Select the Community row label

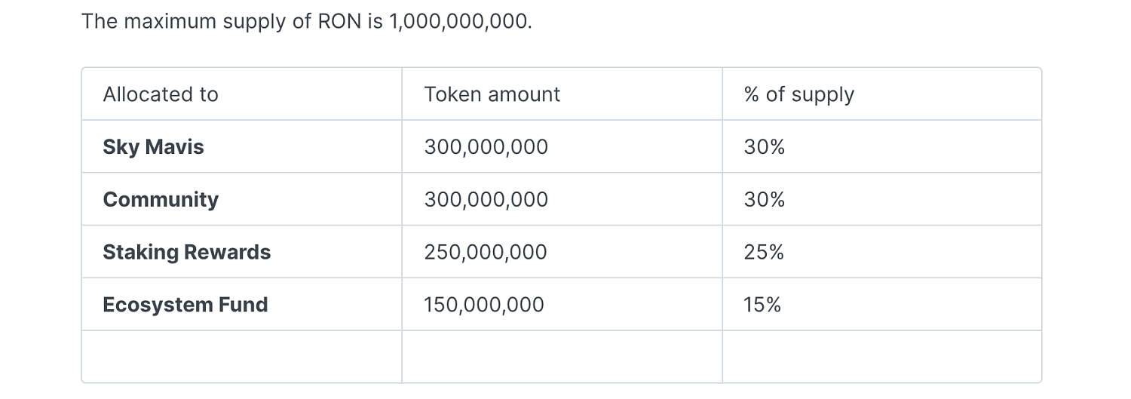point(161,199)
